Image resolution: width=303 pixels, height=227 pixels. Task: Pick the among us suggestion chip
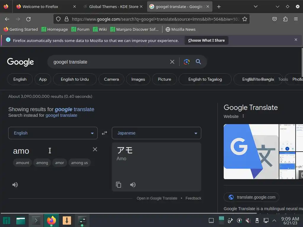pos(79,163)
